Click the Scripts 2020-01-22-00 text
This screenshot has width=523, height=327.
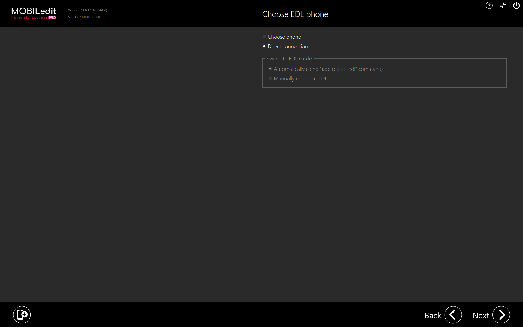click(x=84, y=17)
